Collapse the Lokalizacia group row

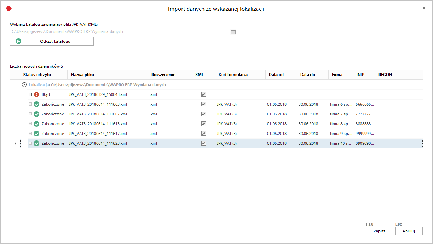(25, 85)
